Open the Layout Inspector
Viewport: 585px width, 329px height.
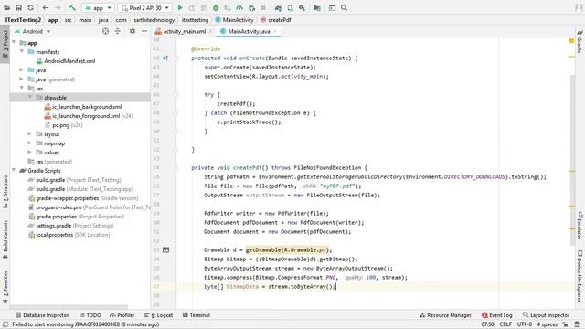point(547,315)
